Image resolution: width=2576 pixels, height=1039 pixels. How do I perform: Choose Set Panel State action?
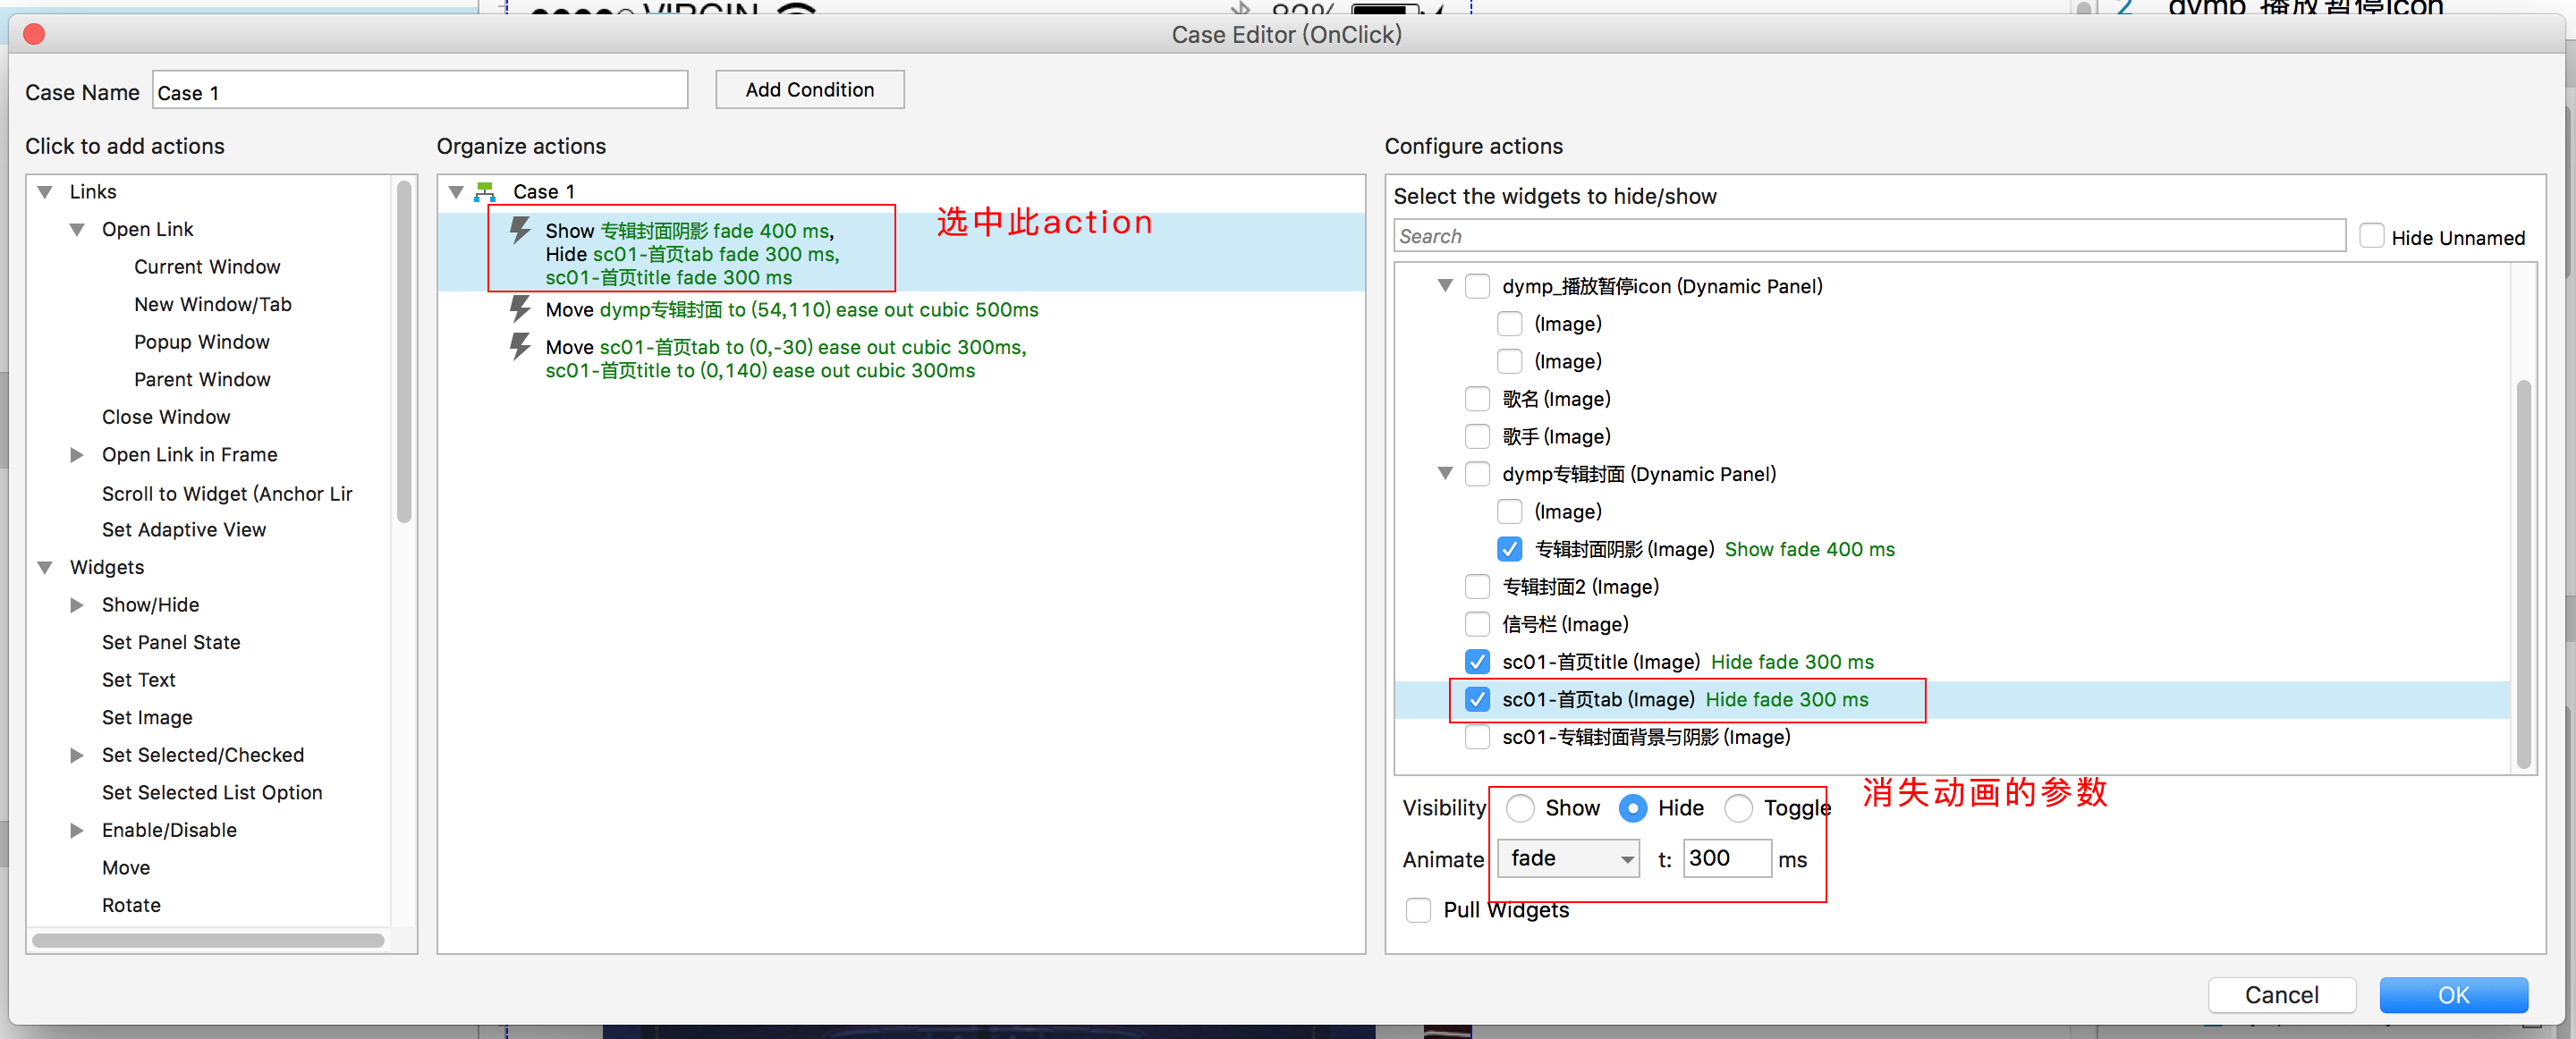171,642
